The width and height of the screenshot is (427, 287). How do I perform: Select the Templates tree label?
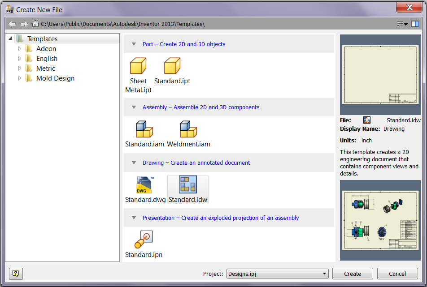pos(42,39)
